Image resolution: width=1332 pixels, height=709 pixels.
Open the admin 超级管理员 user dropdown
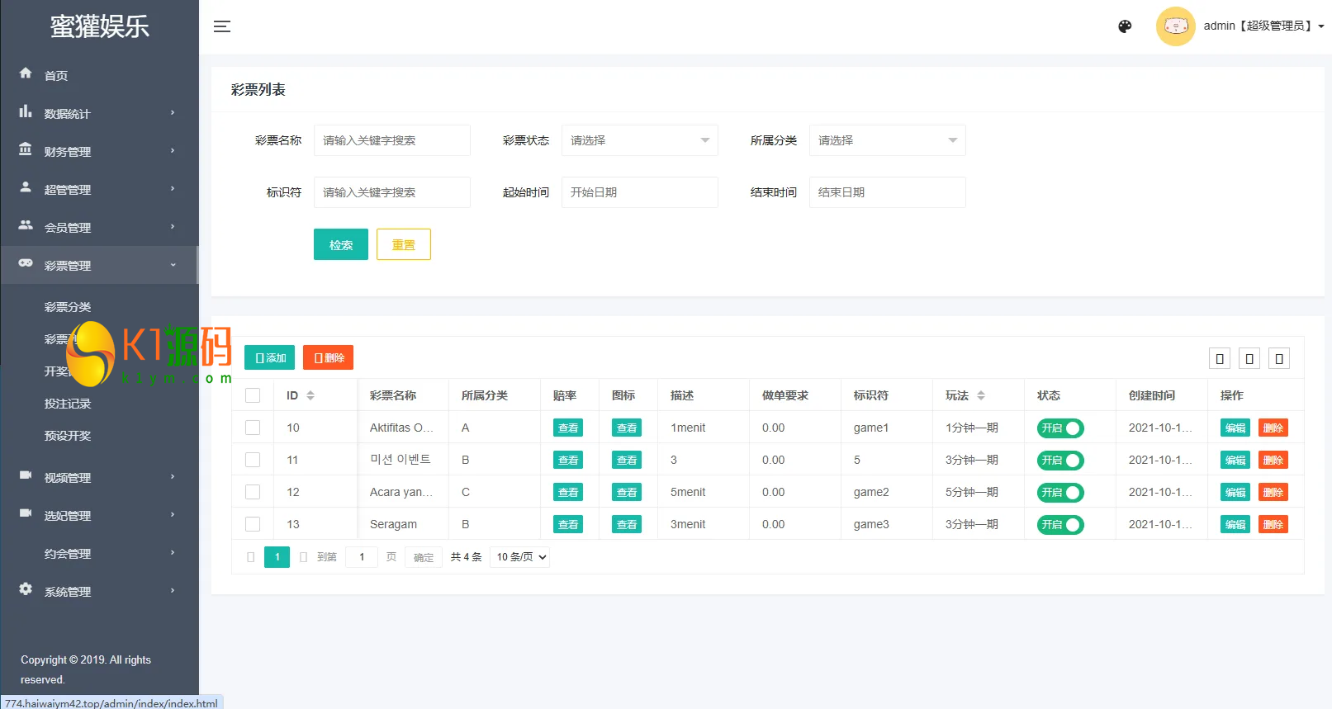point(1264,26)
